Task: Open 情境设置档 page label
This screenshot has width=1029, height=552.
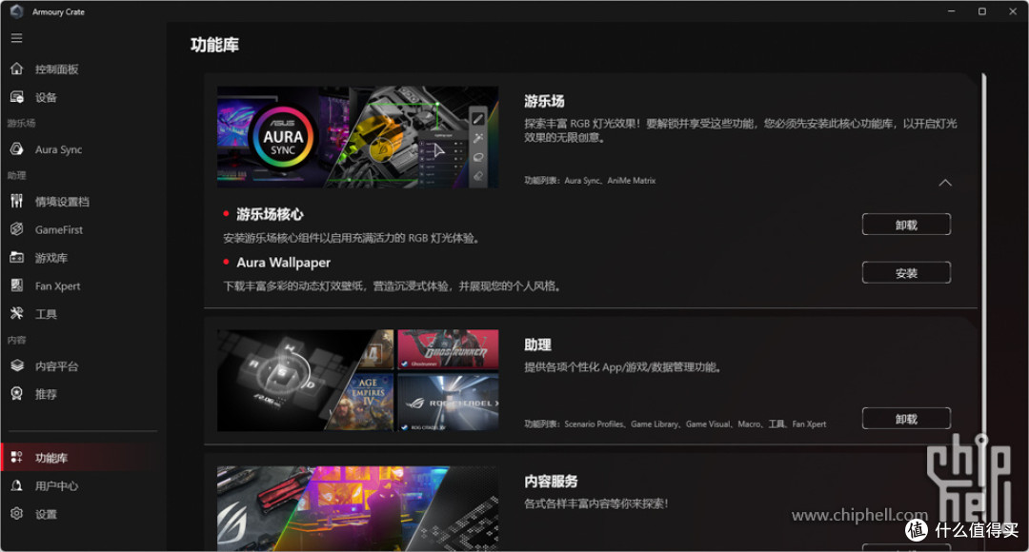Action: coord(62,201)
